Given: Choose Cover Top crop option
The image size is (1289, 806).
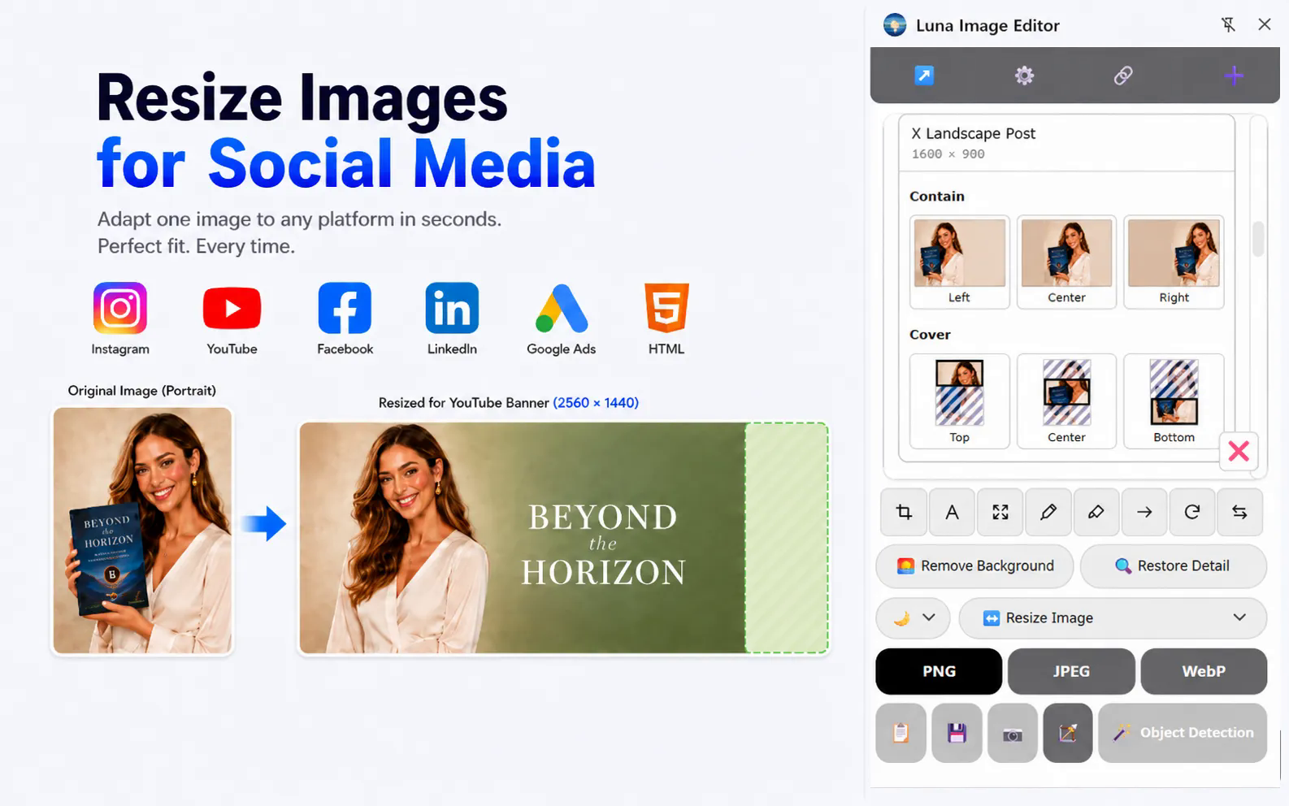Looking at the screenshot, I should click(x=959, y=401).
